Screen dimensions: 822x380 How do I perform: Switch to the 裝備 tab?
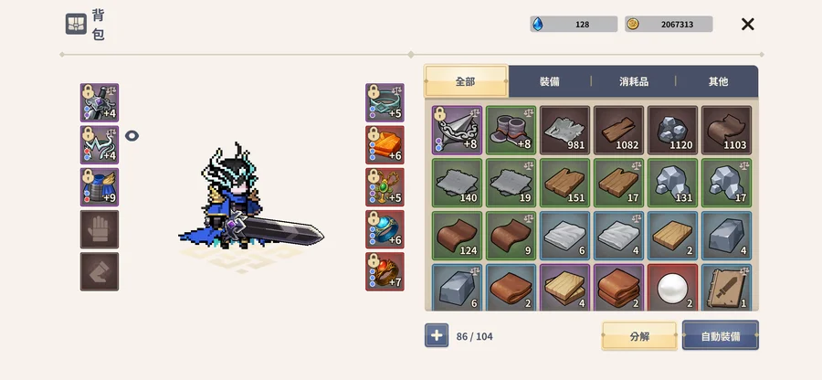[550, 81]
